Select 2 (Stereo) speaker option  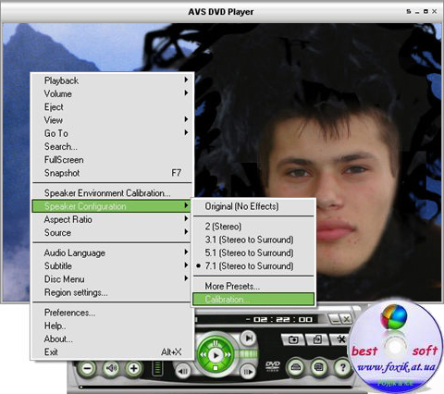(253, 227)
